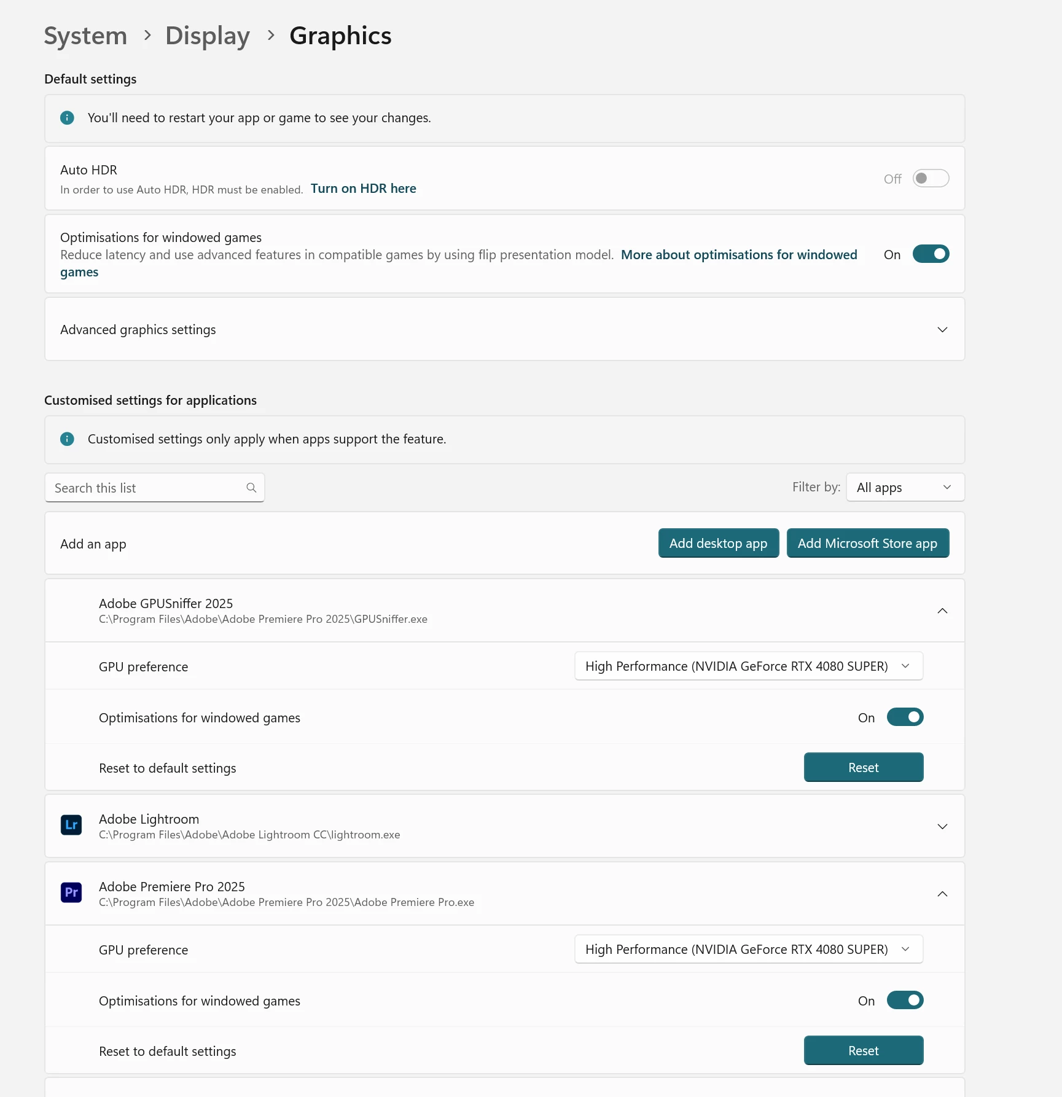This screenshot has height=1097, width=1062.
Task: Click the Adobe Premiere Pro.exe file path text
Action: coord(286,902)
